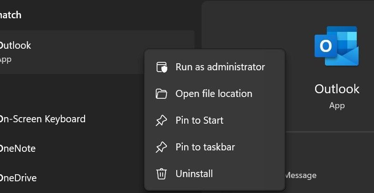This screenshot has height=193, width=374.
Task: Click the Run as administrator shield icon
Action: [162, 67]
